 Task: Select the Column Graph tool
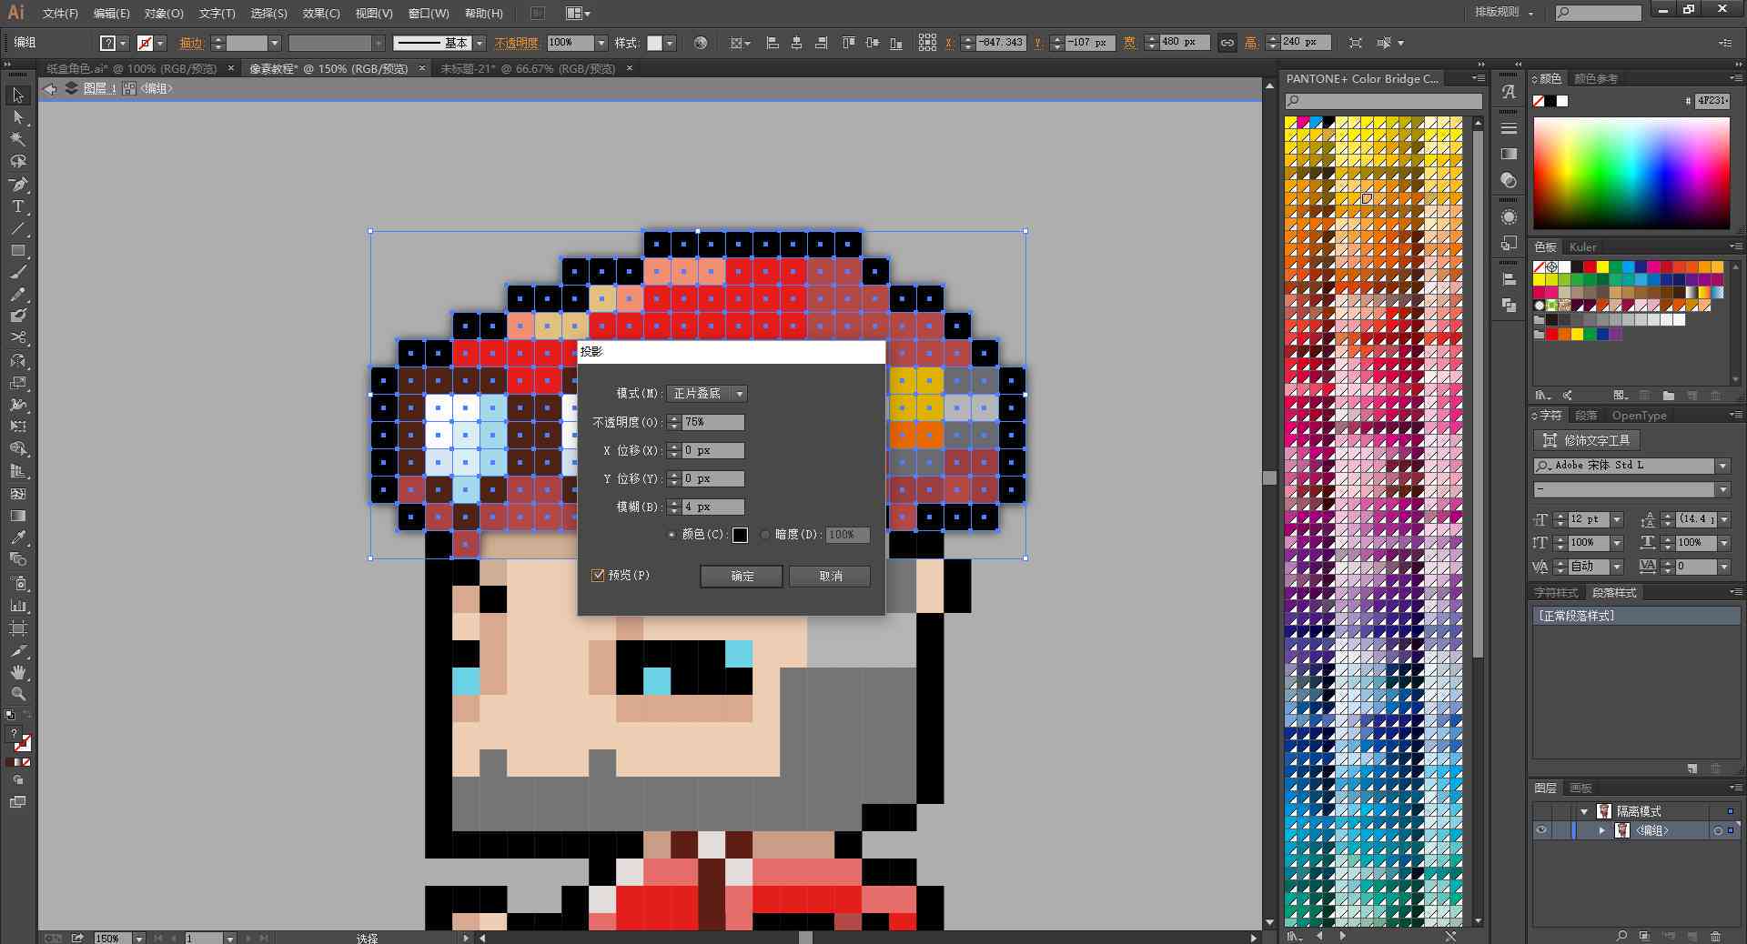(18, 605)
